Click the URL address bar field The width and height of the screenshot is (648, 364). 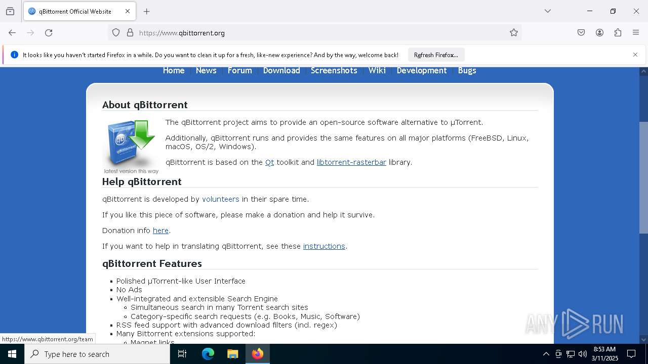click(315, 33)
